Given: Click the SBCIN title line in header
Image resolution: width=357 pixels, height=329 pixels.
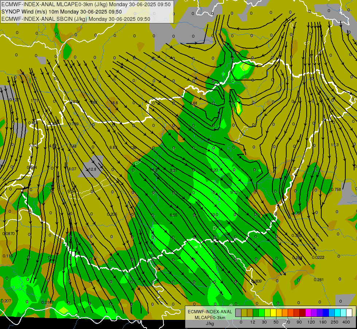Looking at the screenshot, I should (76, 19).
